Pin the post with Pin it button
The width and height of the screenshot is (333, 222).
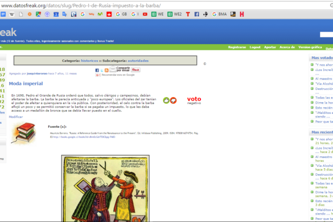pos(136,70)
